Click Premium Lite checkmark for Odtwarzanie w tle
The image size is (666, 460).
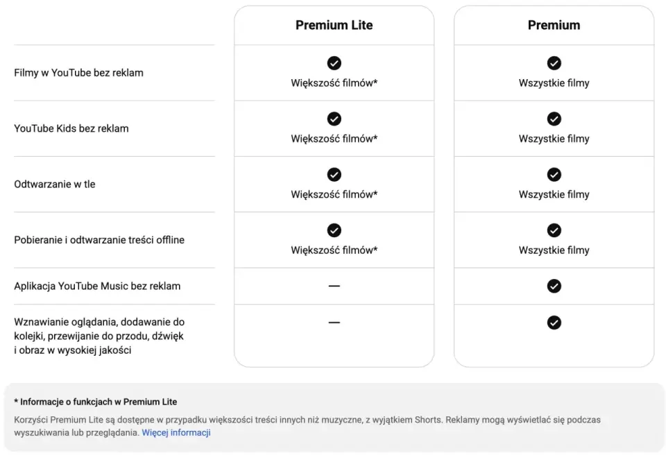tap(334, 175)
